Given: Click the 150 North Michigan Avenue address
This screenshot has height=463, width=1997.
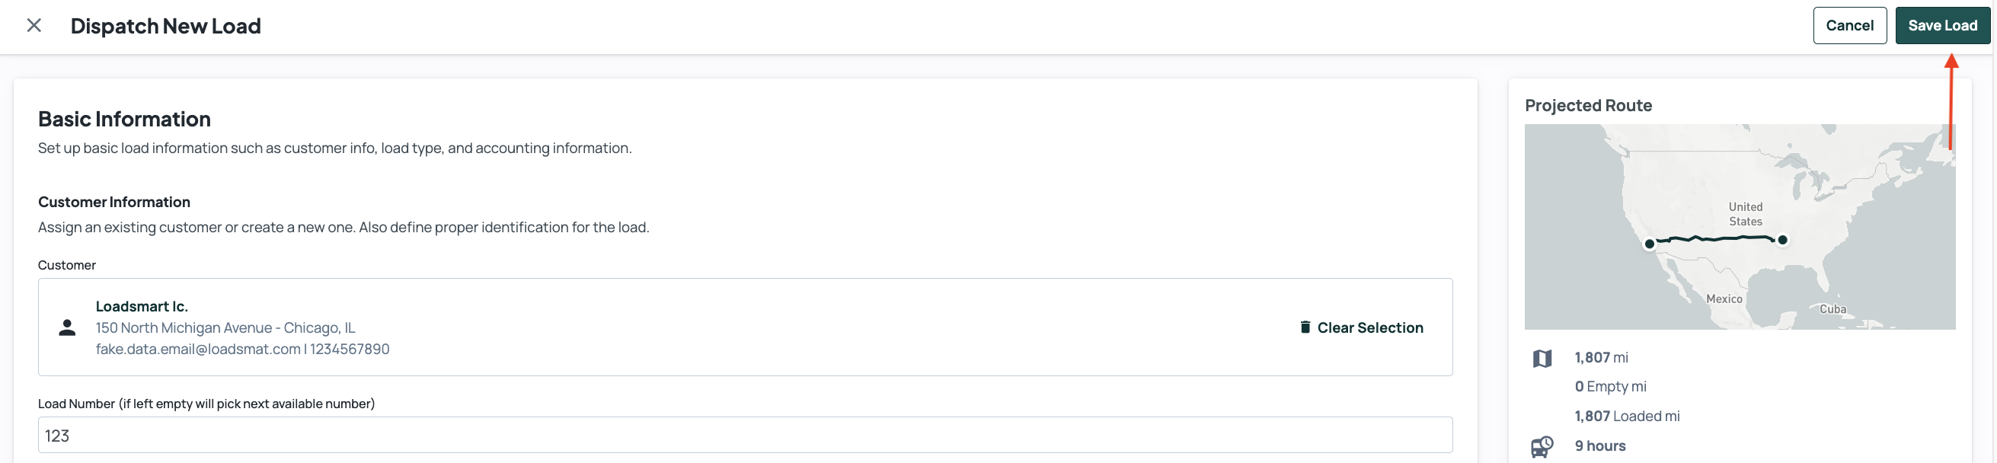Looking at the screenshot, I should pyautogui.click(x=225, y=328).
